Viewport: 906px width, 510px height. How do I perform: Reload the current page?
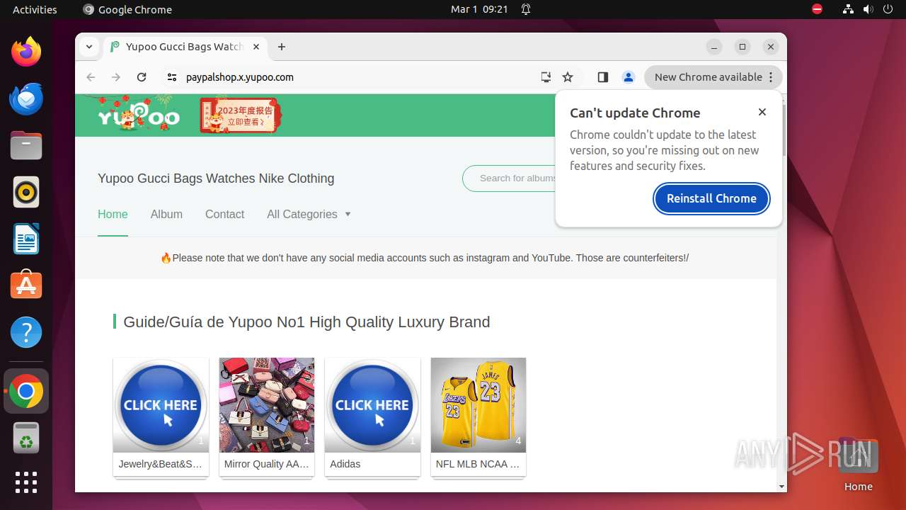click(142, 77)
